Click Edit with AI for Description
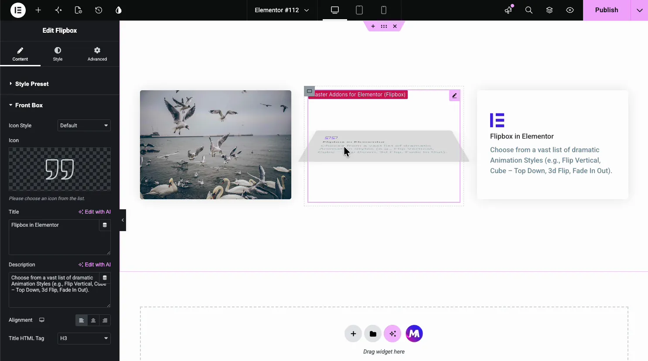The width and height of the screenshot is (648, 361). click(95, 265)
